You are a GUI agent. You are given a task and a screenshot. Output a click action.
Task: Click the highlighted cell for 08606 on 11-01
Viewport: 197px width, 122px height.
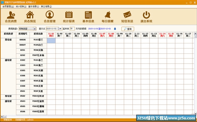click(x=51, y=41)
